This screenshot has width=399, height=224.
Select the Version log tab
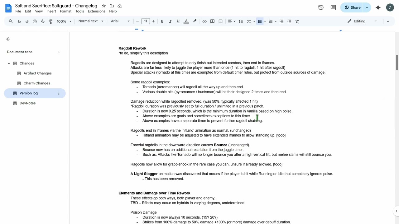29,93
